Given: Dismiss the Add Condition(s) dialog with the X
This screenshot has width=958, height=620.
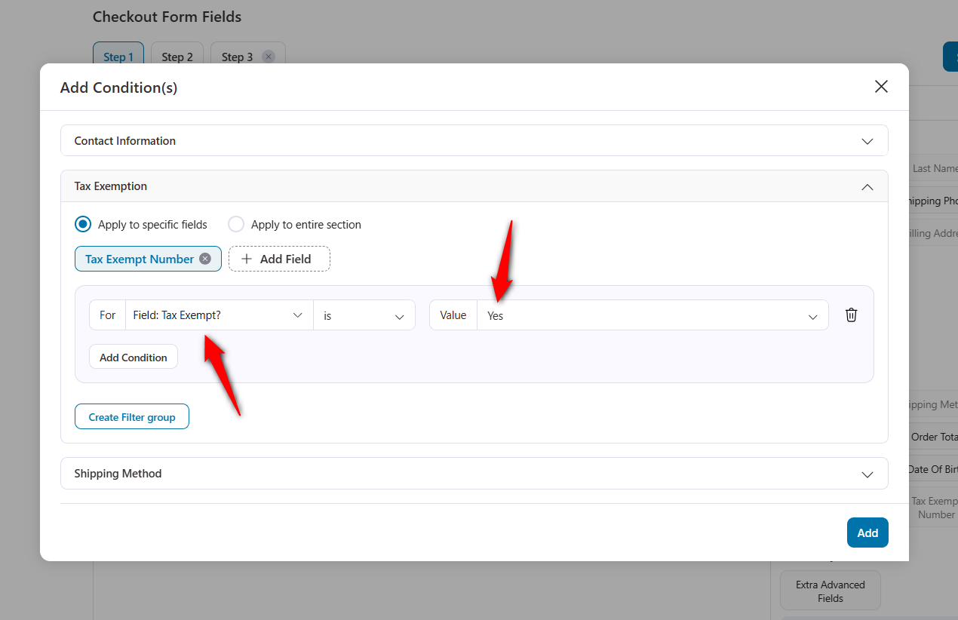Looking at the screenshot, I should [x=880, y=87].
